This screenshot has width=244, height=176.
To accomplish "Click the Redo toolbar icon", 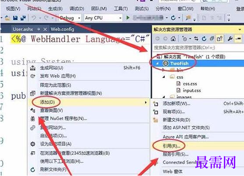I will 46,18.
